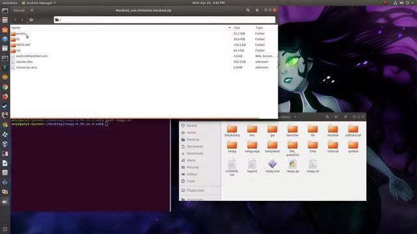This screenshot has height=234, width=417.
Task: Launch Firefox from the dock
Action: pyautogui.click(x=5, y=96)
